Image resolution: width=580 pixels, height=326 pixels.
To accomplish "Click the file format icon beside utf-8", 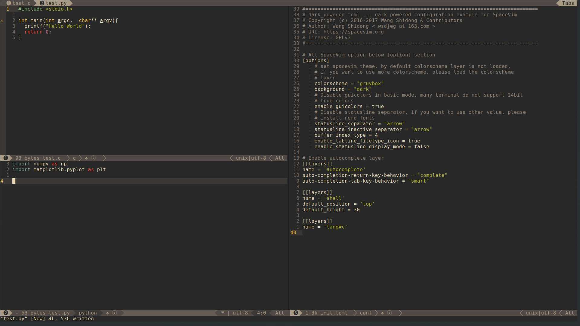I will [x=223, y=312].
